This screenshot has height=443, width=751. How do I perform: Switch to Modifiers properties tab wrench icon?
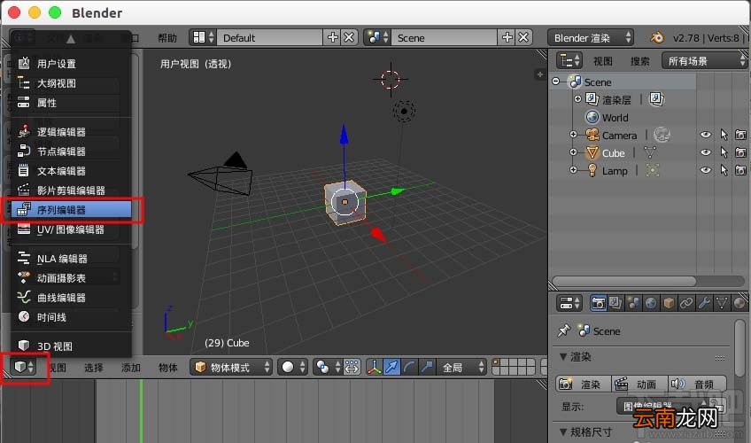point(704,303)
